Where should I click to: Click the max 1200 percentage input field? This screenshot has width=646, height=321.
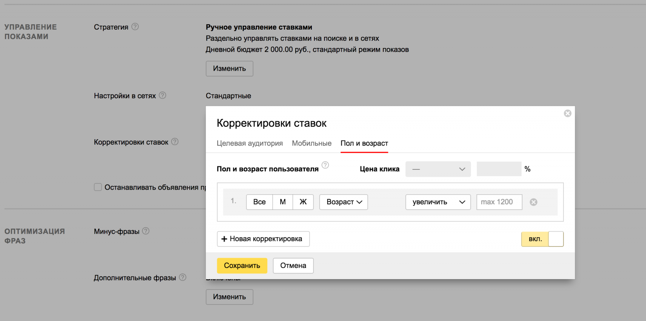(x=499, y=202)
